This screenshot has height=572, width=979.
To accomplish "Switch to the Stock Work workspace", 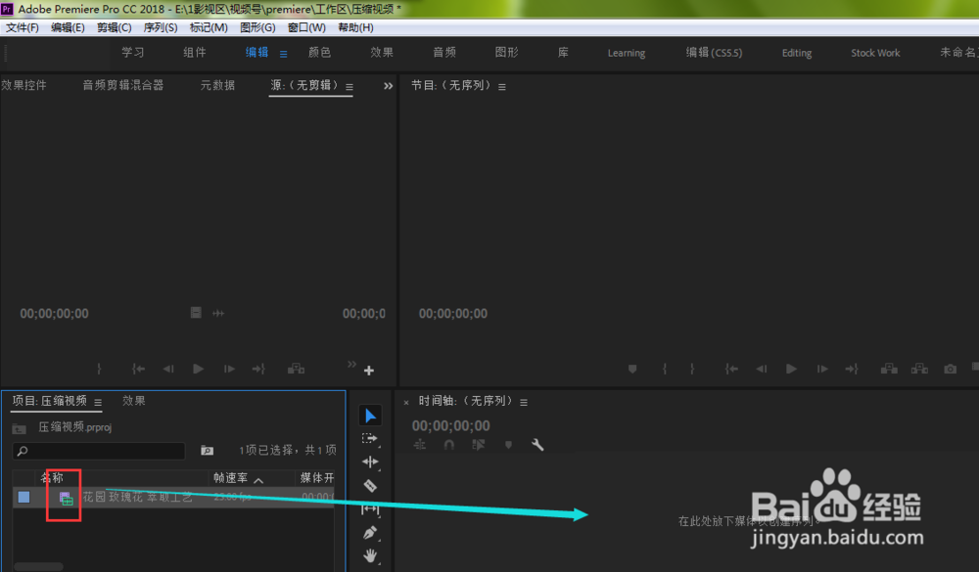I will point(875,53).
